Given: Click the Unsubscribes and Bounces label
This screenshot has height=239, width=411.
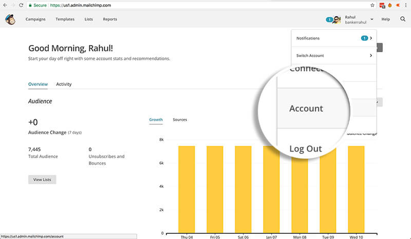Looking at the screenshot, I should coord(106,160).
